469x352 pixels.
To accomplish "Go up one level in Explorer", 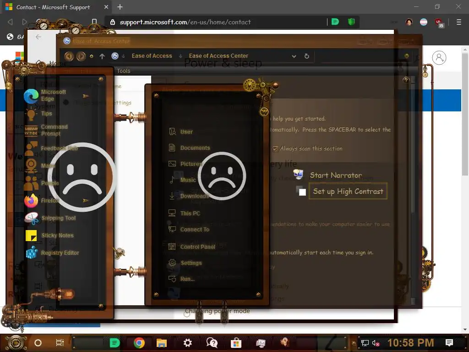I will (x=102, y=56).
